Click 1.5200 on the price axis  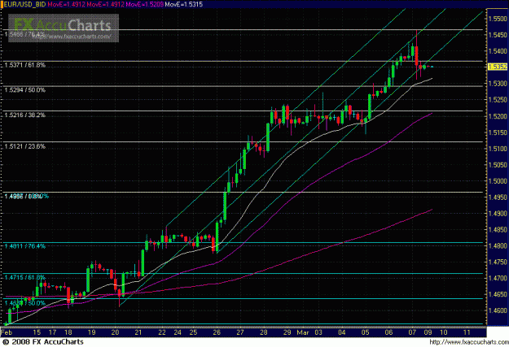pos(498,116)
